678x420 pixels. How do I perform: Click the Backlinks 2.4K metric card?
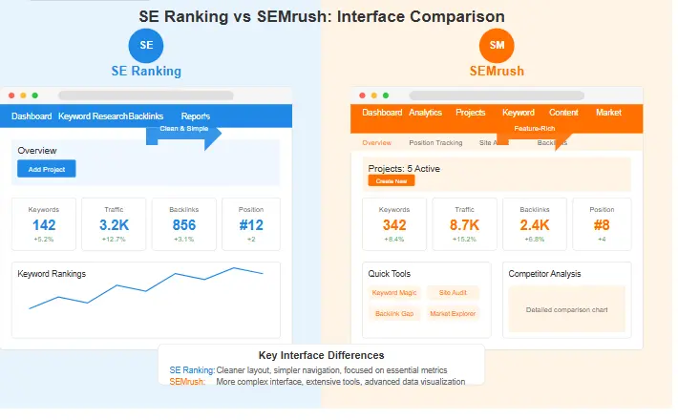tap(535, 224)
